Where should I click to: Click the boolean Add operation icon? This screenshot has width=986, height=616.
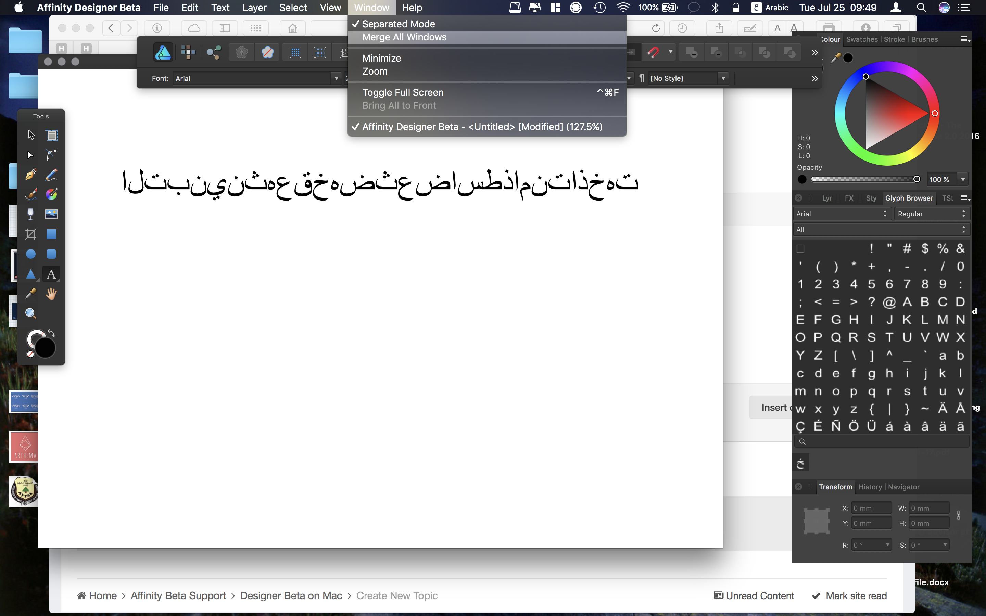(692, 53)
